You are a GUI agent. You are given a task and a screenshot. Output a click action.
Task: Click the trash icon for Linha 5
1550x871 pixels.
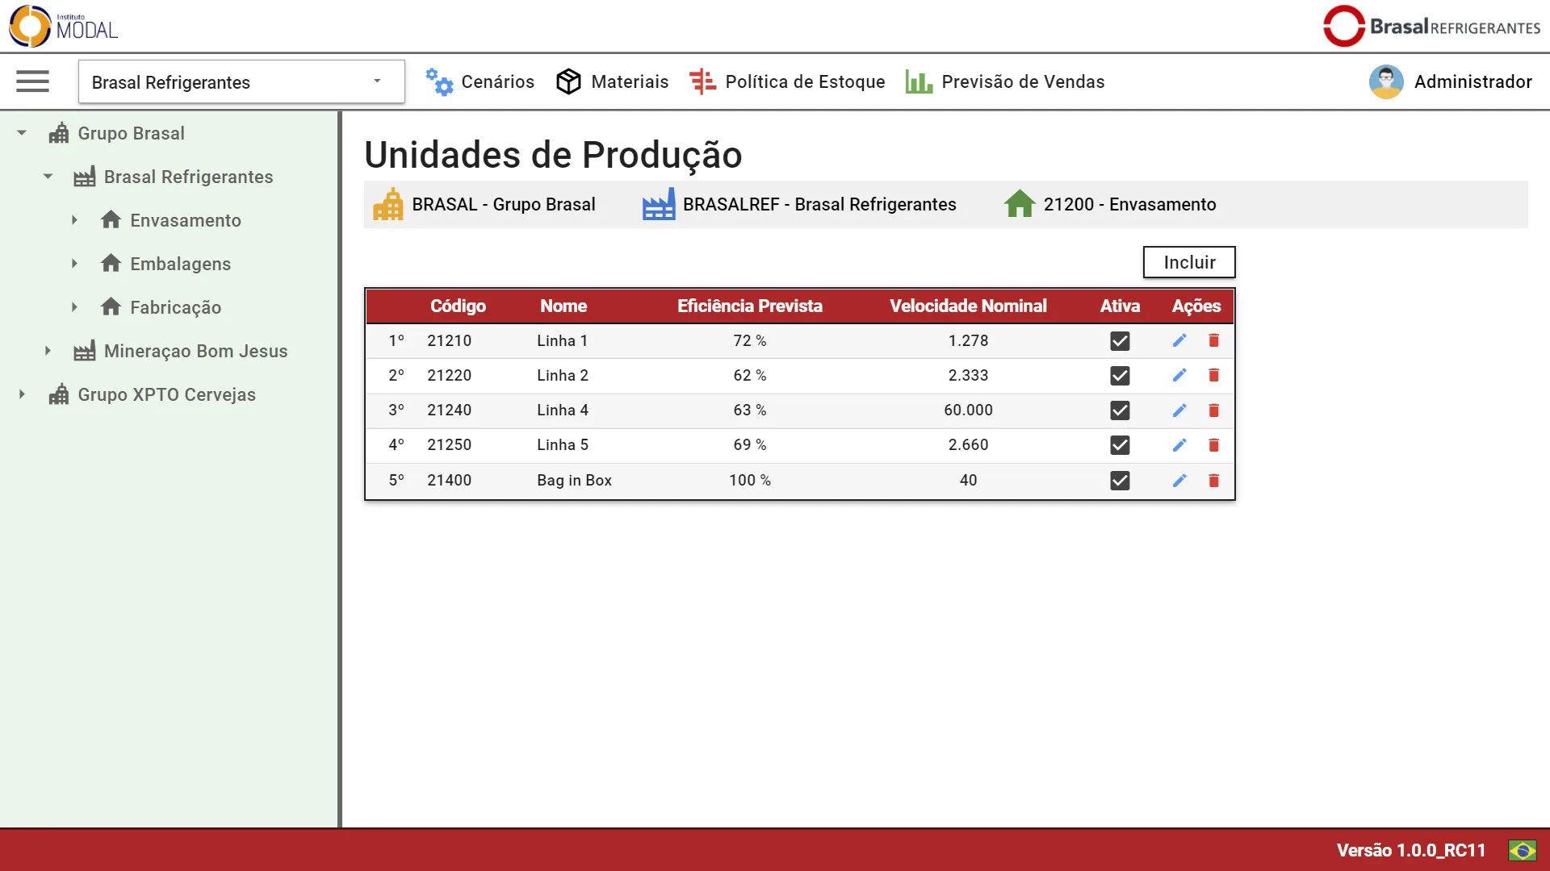click(x=1213, y=445)
